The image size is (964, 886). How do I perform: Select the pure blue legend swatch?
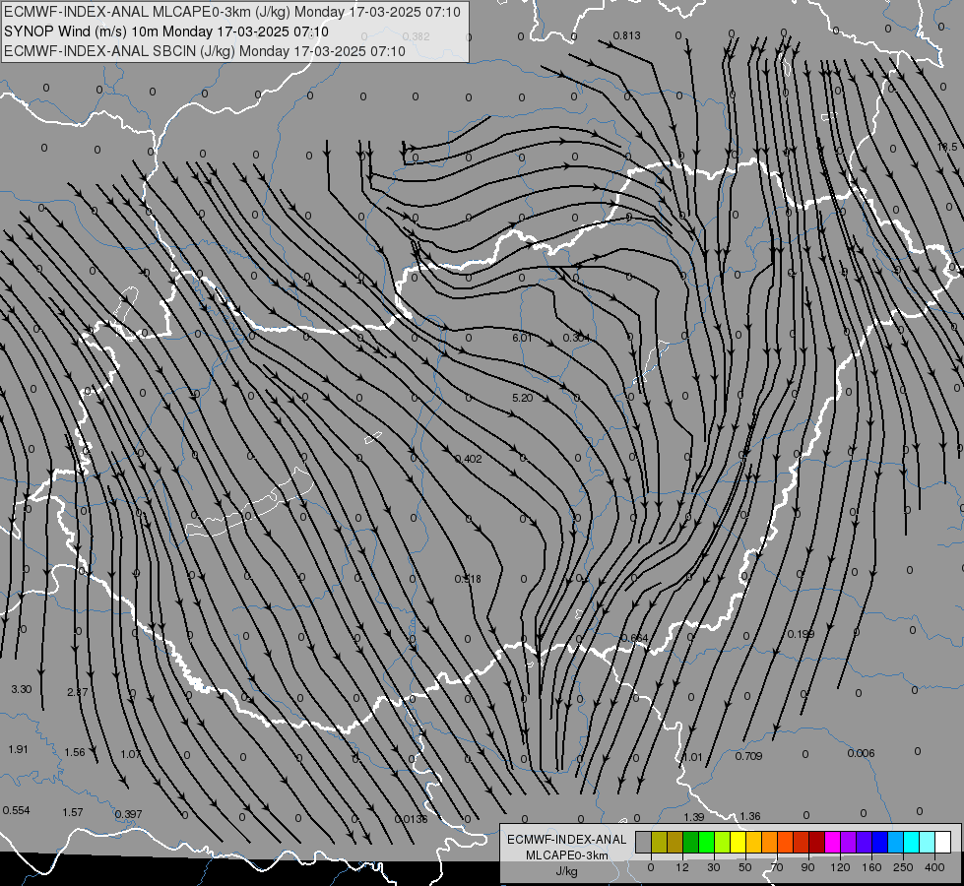[x=879, y=842]
